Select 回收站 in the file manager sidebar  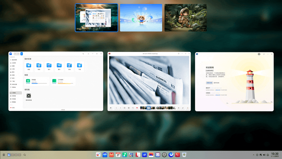(14, 87)
